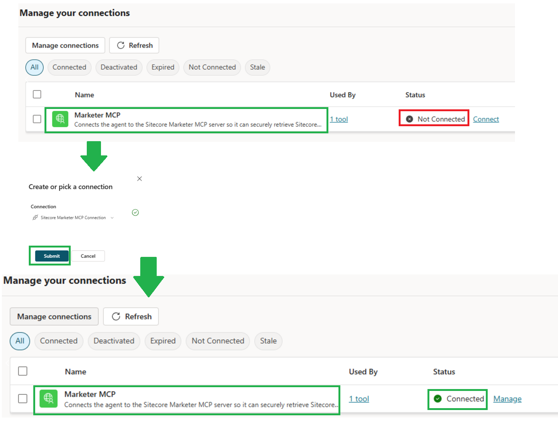Select Connected filter in bottom panel
This screenshot has width=558, height=425.
pyautogui.click(x=59, y=341)
